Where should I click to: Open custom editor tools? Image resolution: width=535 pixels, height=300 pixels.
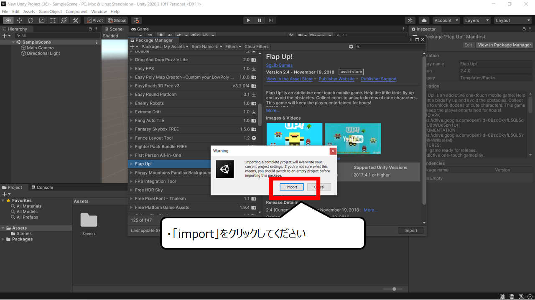tap(76, 20)
